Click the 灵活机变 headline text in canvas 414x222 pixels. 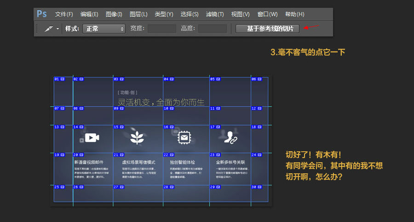161,102
